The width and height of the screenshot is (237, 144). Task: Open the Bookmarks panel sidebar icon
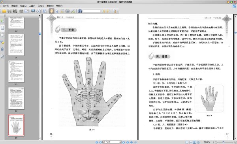tap(2, 21)
